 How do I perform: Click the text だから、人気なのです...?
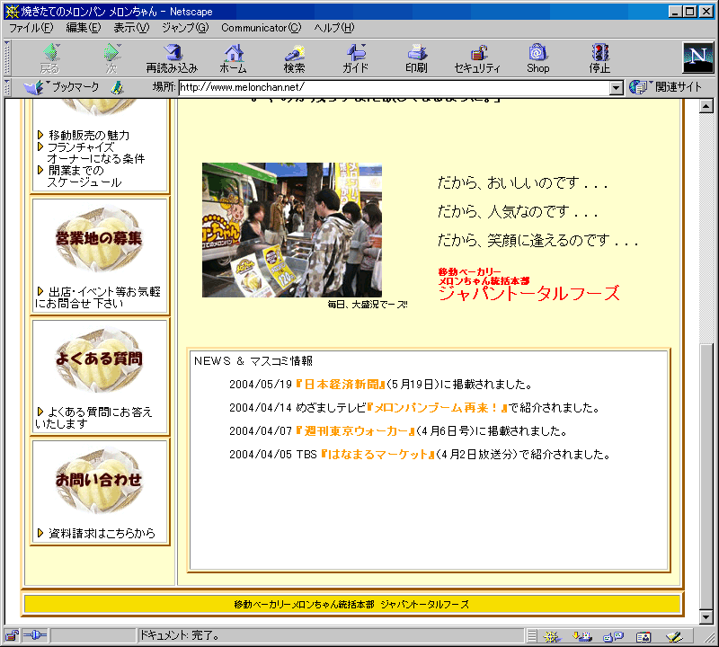(518, 212)
